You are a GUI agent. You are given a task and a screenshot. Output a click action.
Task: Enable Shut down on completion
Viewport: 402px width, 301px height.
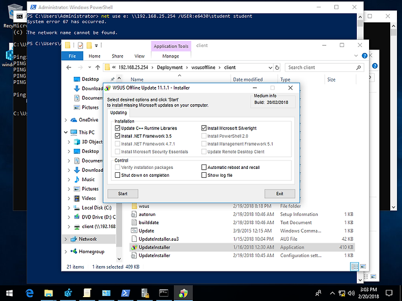click(x=117, y=175)
